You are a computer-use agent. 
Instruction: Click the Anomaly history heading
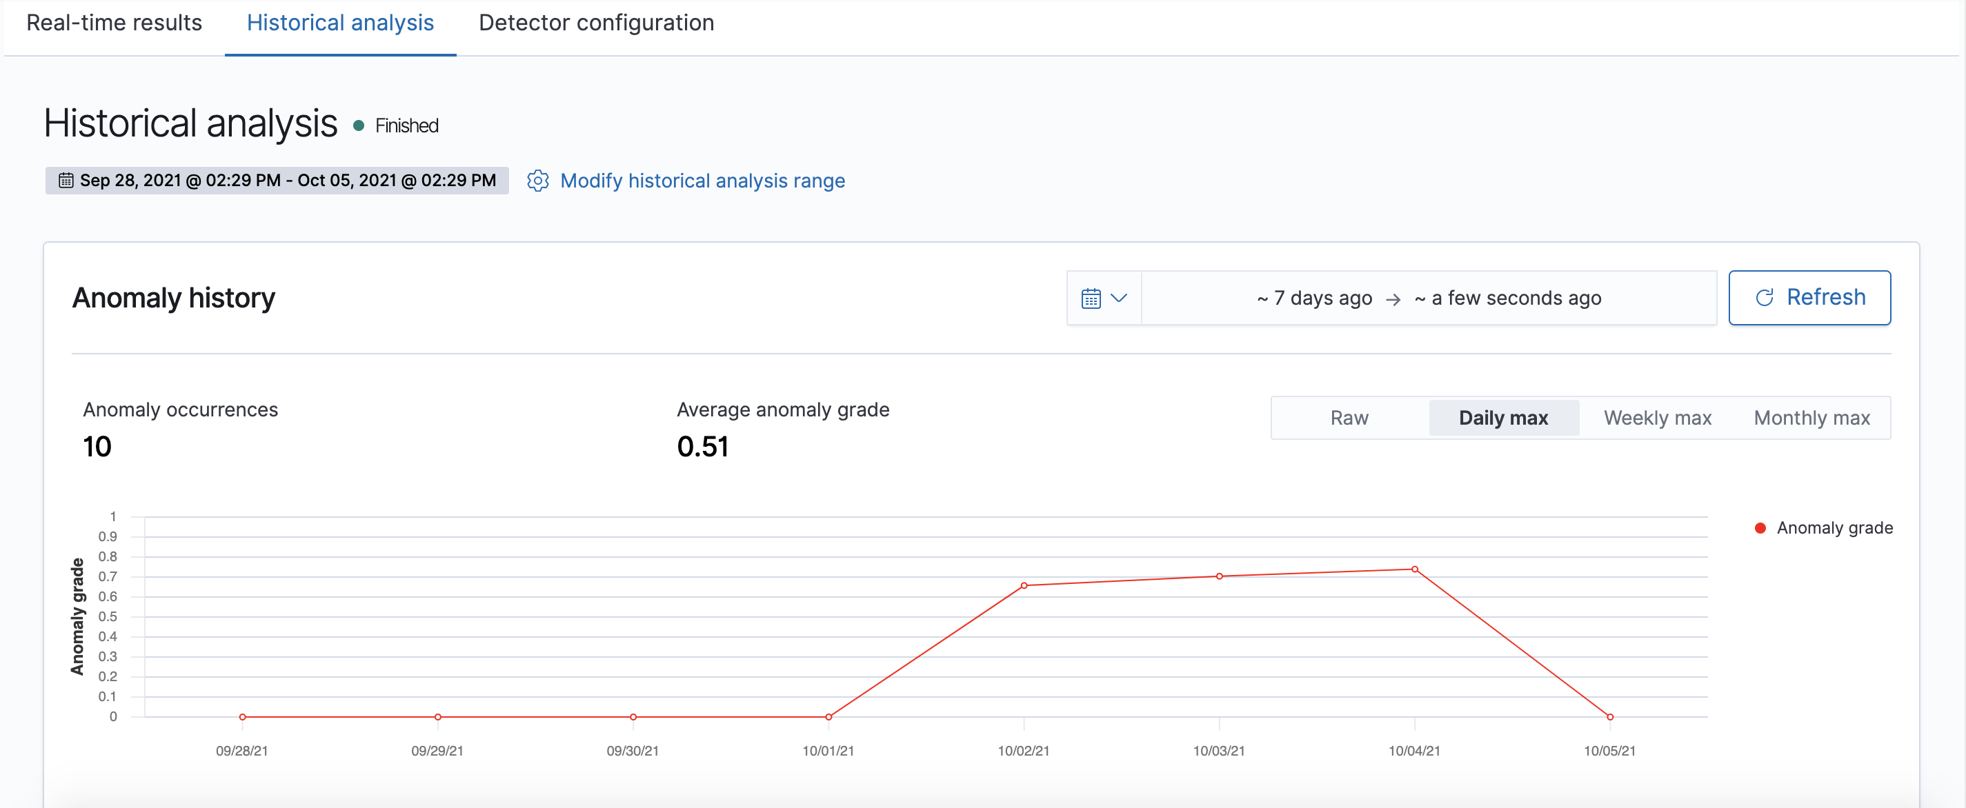(173, 298)
